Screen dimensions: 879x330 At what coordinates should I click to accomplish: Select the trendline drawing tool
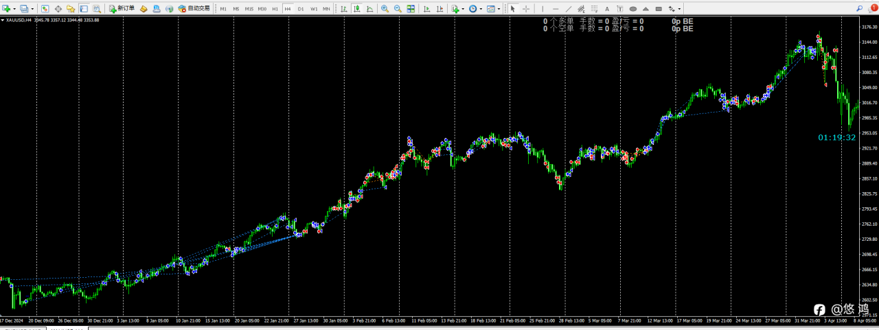tap(569, 9)
